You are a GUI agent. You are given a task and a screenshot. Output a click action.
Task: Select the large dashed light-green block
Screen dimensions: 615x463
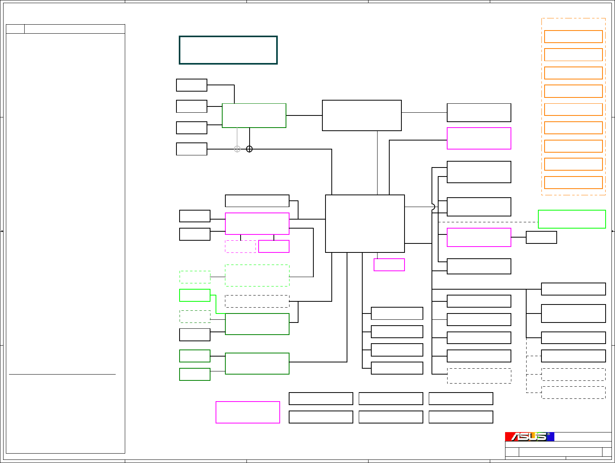[257, 276]
